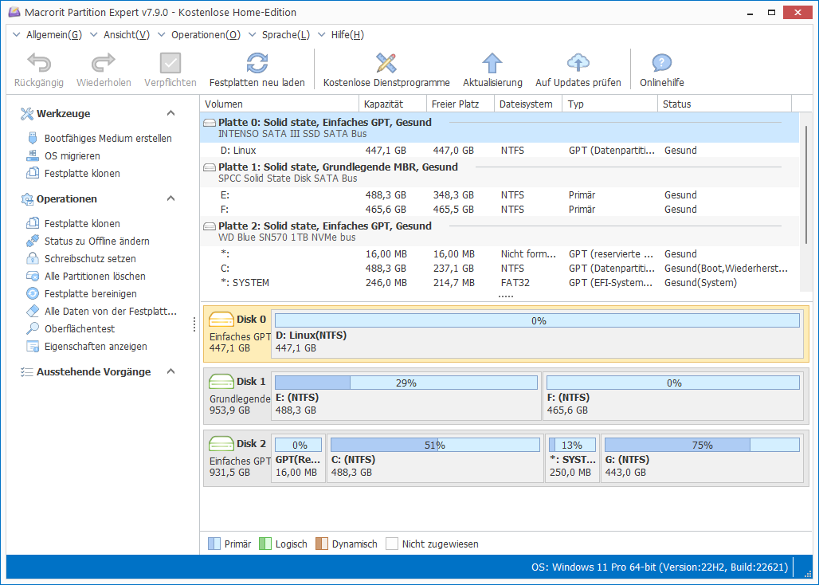This screenshot has height=585, width=819.
Task: Choose Alle Partitionen löschen
Action: (86, 277)
